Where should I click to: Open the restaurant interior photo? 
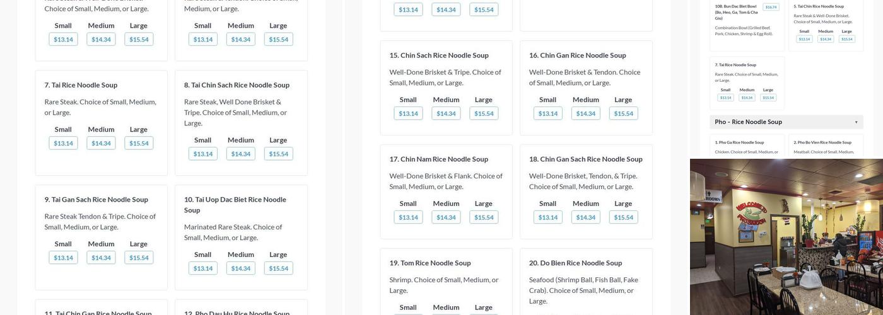coord(786,237)
